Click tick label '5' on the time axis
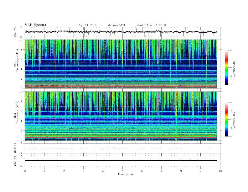This screenshot has width=248, height=192. [122, 171]
